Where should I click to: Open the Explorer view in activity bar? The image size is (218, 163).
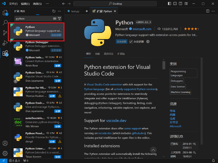click(5, 12)
